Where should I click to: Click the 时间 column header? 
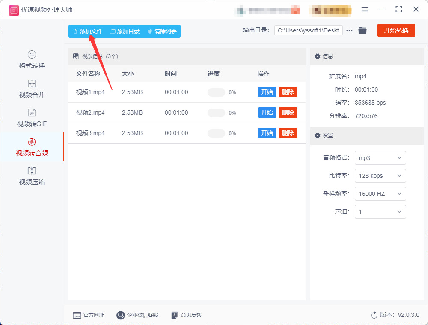pos(171,74)
